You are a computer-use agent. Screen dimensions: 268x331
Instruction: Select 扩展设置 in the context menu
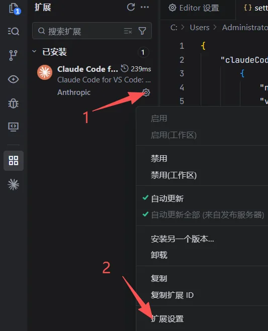click(x=167, y=319)
